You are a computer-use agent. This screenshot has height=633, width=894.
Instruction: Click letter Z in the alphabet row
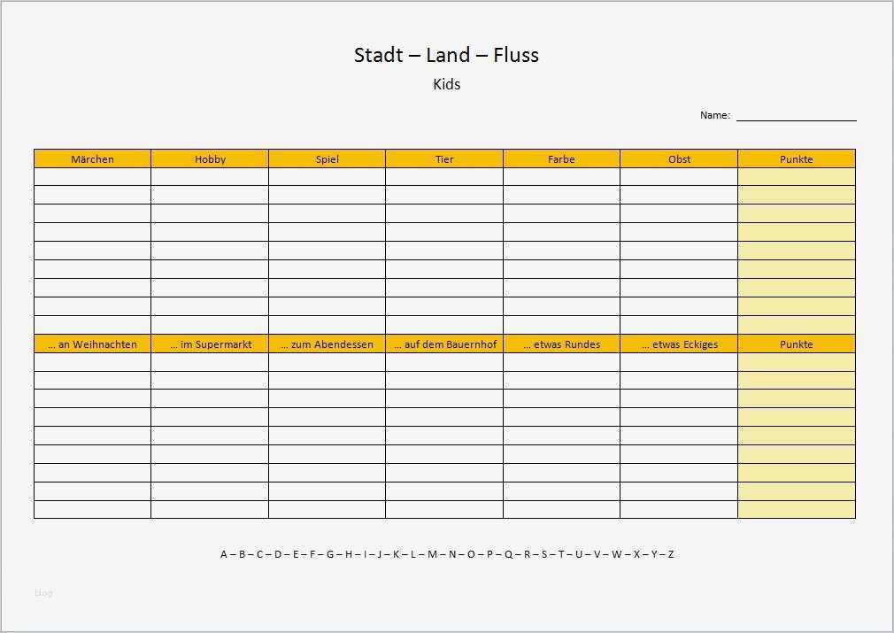pyautogui.click(x=671, y=554)
